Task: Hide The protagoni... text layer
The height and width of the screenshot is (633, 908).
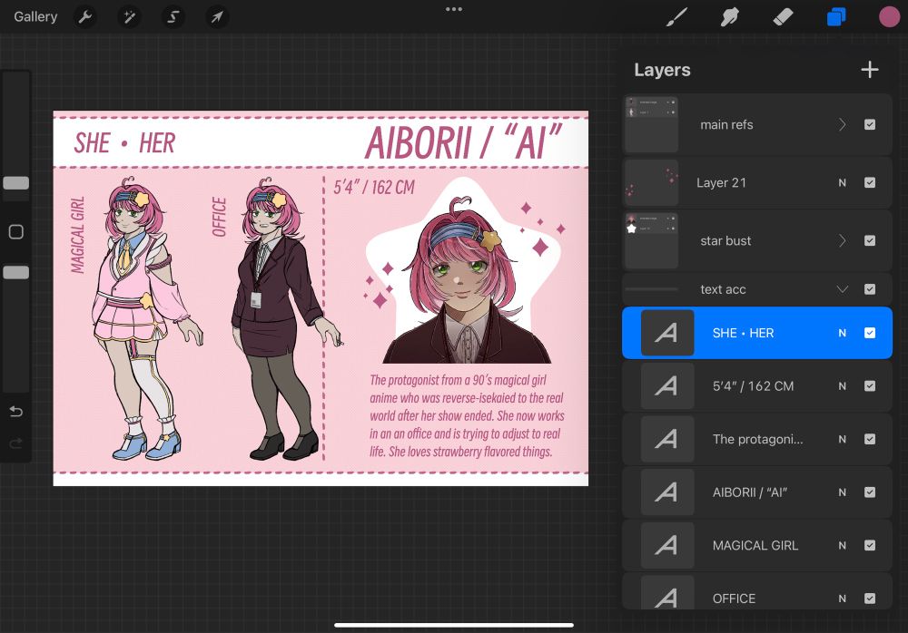Action: 870,439
